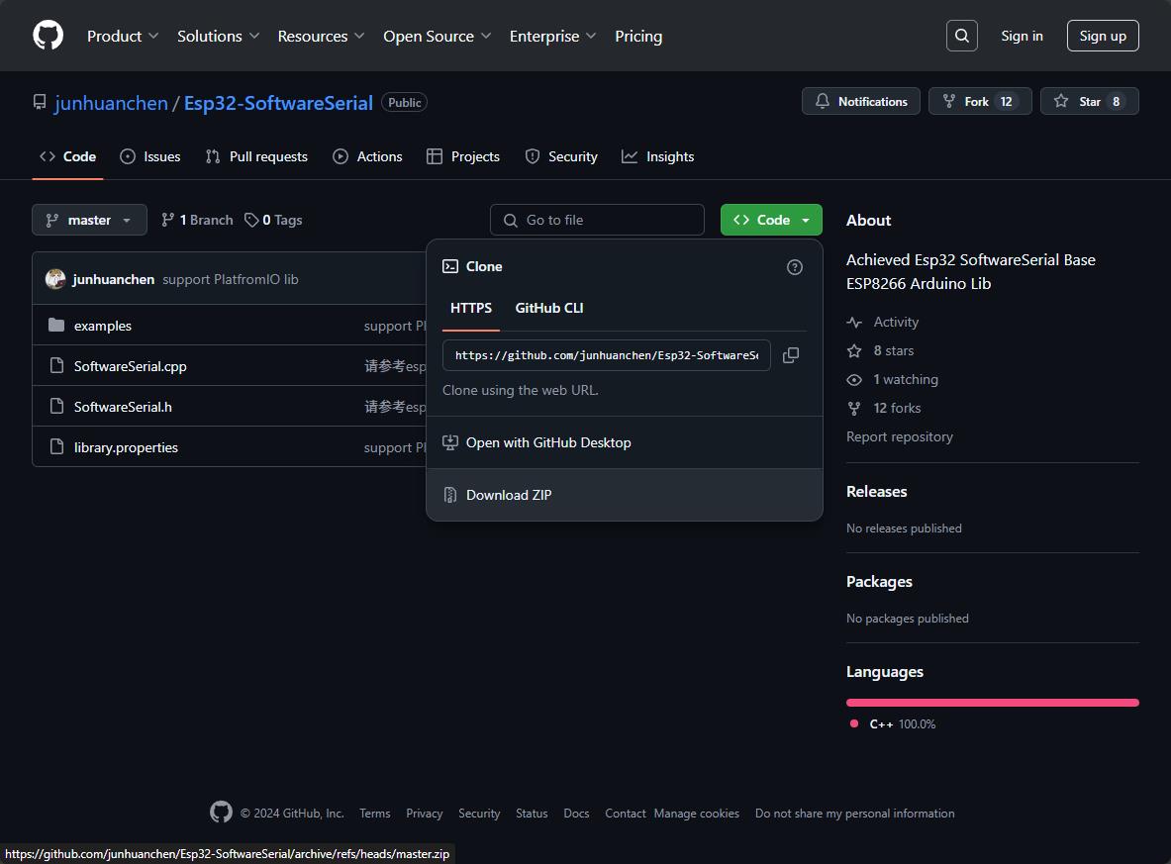Open the Pricing page
The height and width of the screenshot is (864, 1171).
click(x=638, y=36)
